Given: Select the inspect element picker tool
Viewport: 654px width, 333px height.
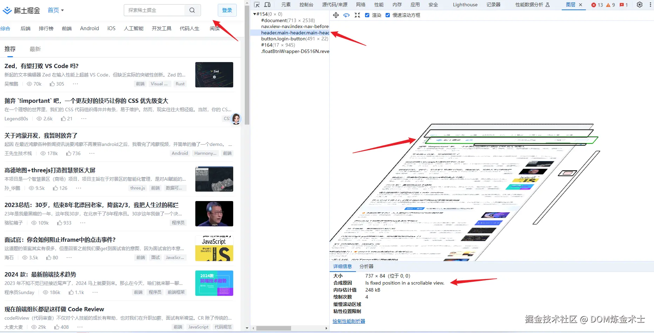Looking at the screenshot, I should coord(257,5).
